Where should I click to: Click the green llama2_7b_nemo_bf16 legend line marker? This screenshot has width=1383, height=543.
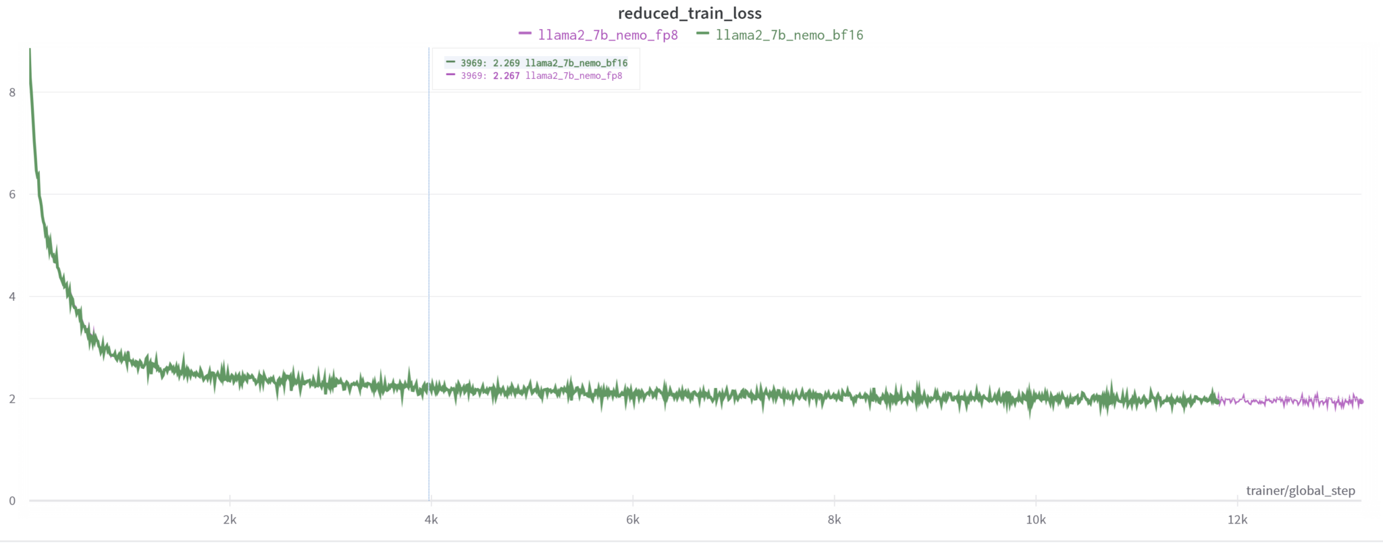pyautogui.click(x=702, y=34)
